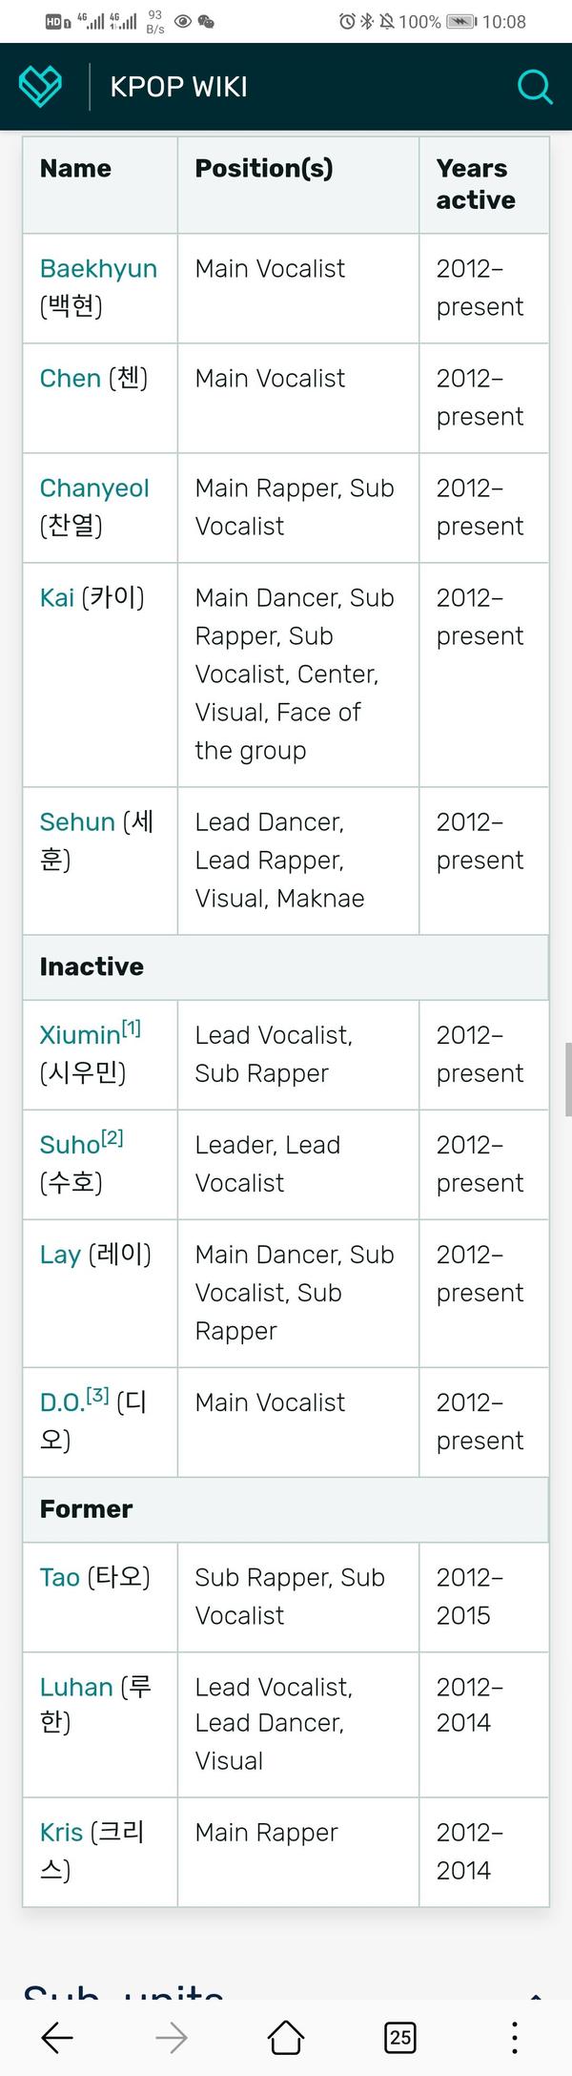
Task: Open Kai's profile link
Action: [57, 597]
